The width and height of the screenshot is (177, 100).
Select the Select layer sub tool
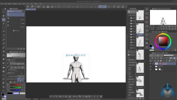(x=16, y=18)
